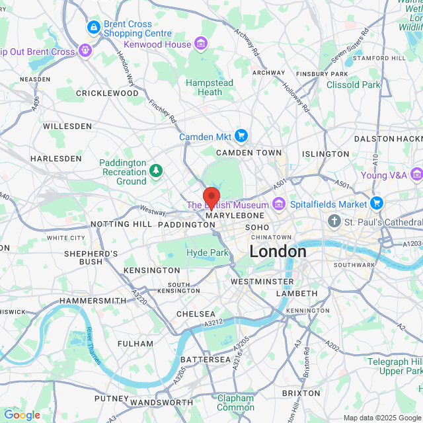This screenshot has height=423, width=423.
Task: Click the Hampstead Heath park label
Action: tap(210, 87)
